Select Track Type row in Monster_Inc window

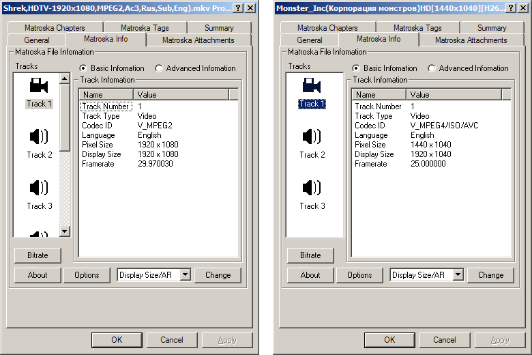(431, 116)
